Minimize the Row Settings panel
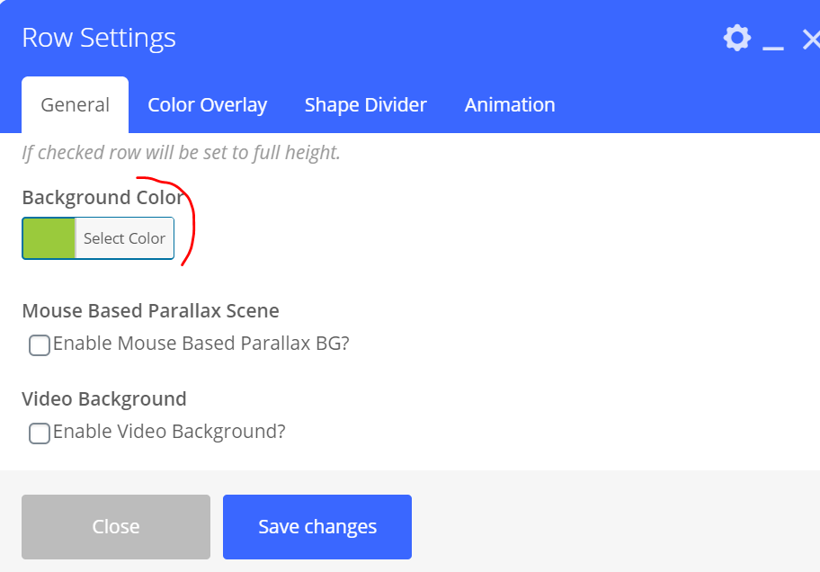 (773, 41)
